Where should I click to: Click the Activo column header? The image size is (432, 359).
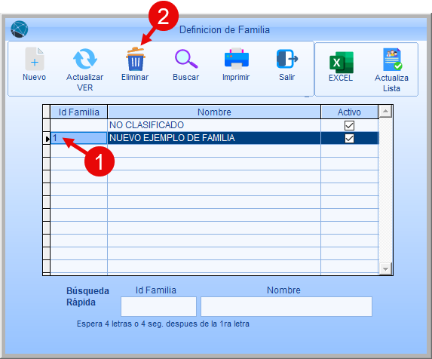coord(349,112)
